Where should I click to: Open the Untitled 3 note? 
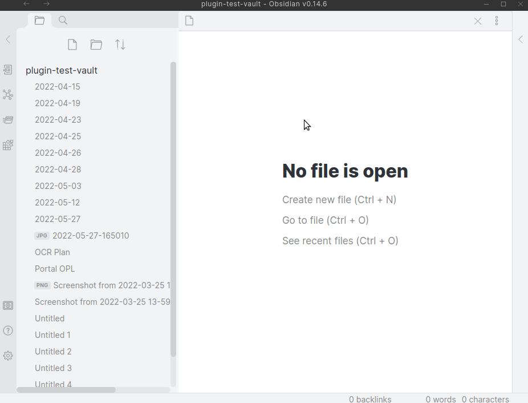coord(53,368)
